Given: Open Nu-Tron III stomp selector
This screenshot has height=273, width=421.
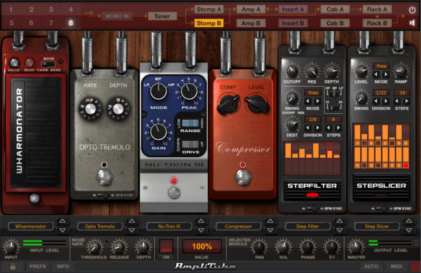Looking at the screenshot, I should [x=169, y=226].
